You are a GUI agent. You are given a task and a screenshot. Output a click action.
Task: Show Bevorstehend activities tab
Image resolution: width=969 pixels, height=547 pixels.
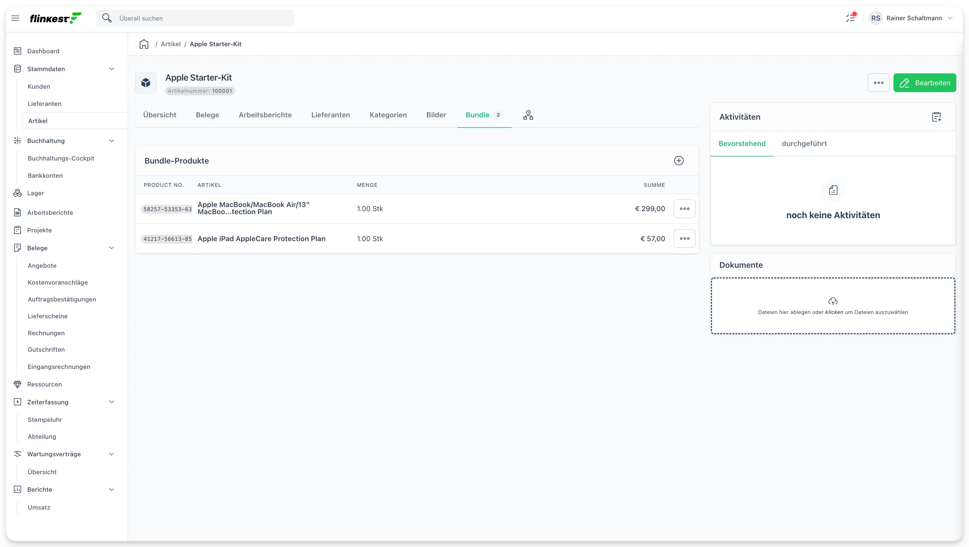pyautogui.click(x=742, y=143)
